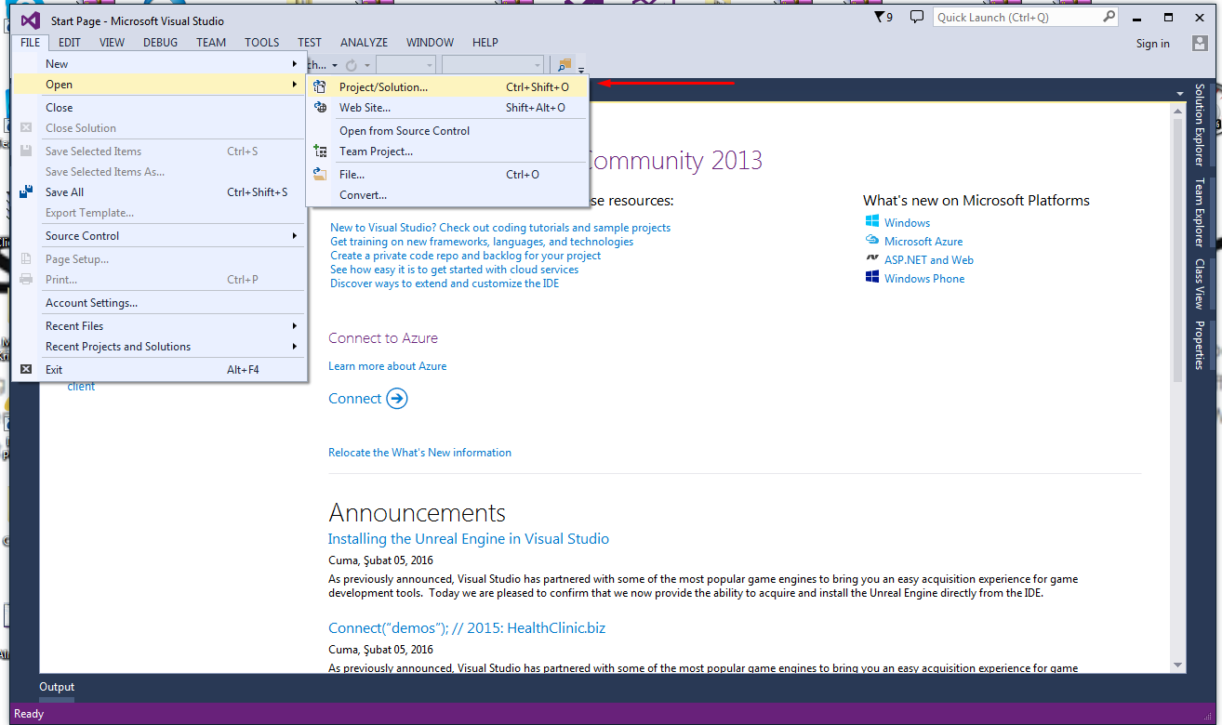
Task: Open 'Get training on new frameworks' link
Action: (x=482, y=242)
